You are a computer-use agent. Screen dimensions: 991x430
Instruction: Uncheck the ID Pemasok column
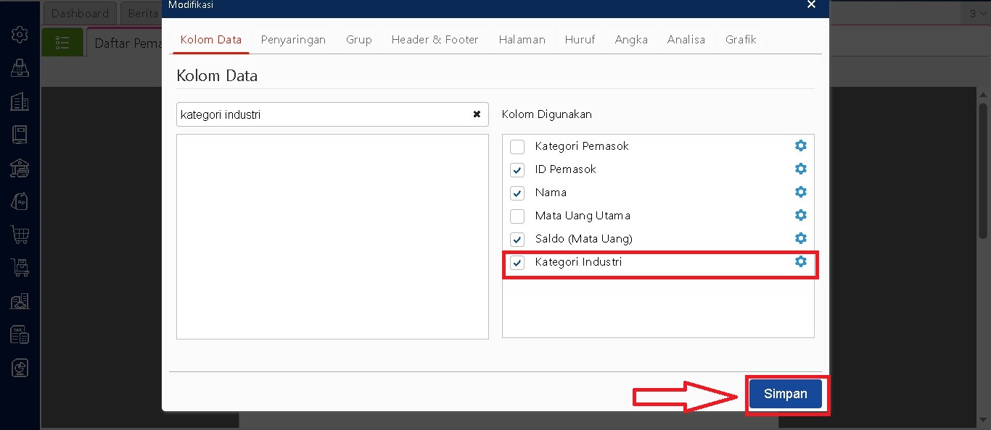click(517, 170)
